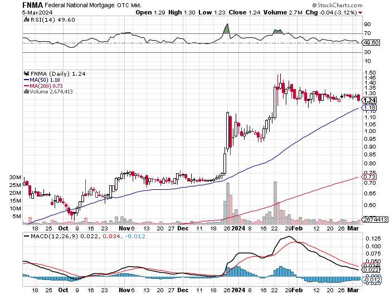This screenshot has height=295, width=390.
Task: Click the blue 1.18 MA(50) price tag
Action: pos(369,108)
